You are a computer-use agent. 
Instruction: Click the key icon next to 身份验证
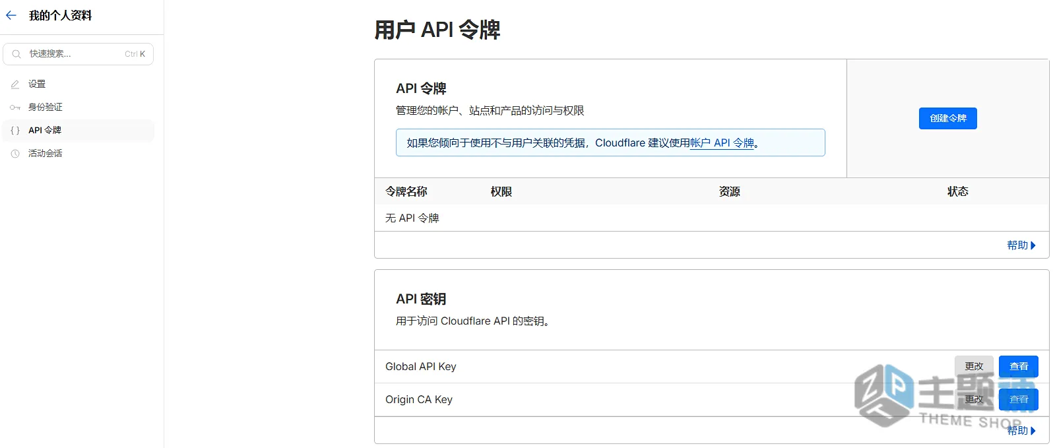pyautogui.click(x=15, y=107)
